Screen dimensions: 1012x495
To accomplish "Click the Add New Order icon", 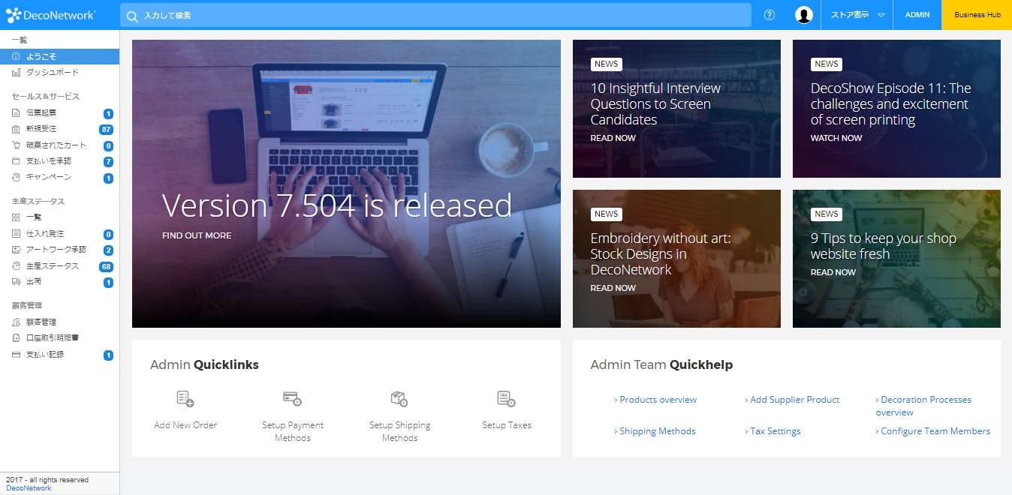I will click(185, 399).
